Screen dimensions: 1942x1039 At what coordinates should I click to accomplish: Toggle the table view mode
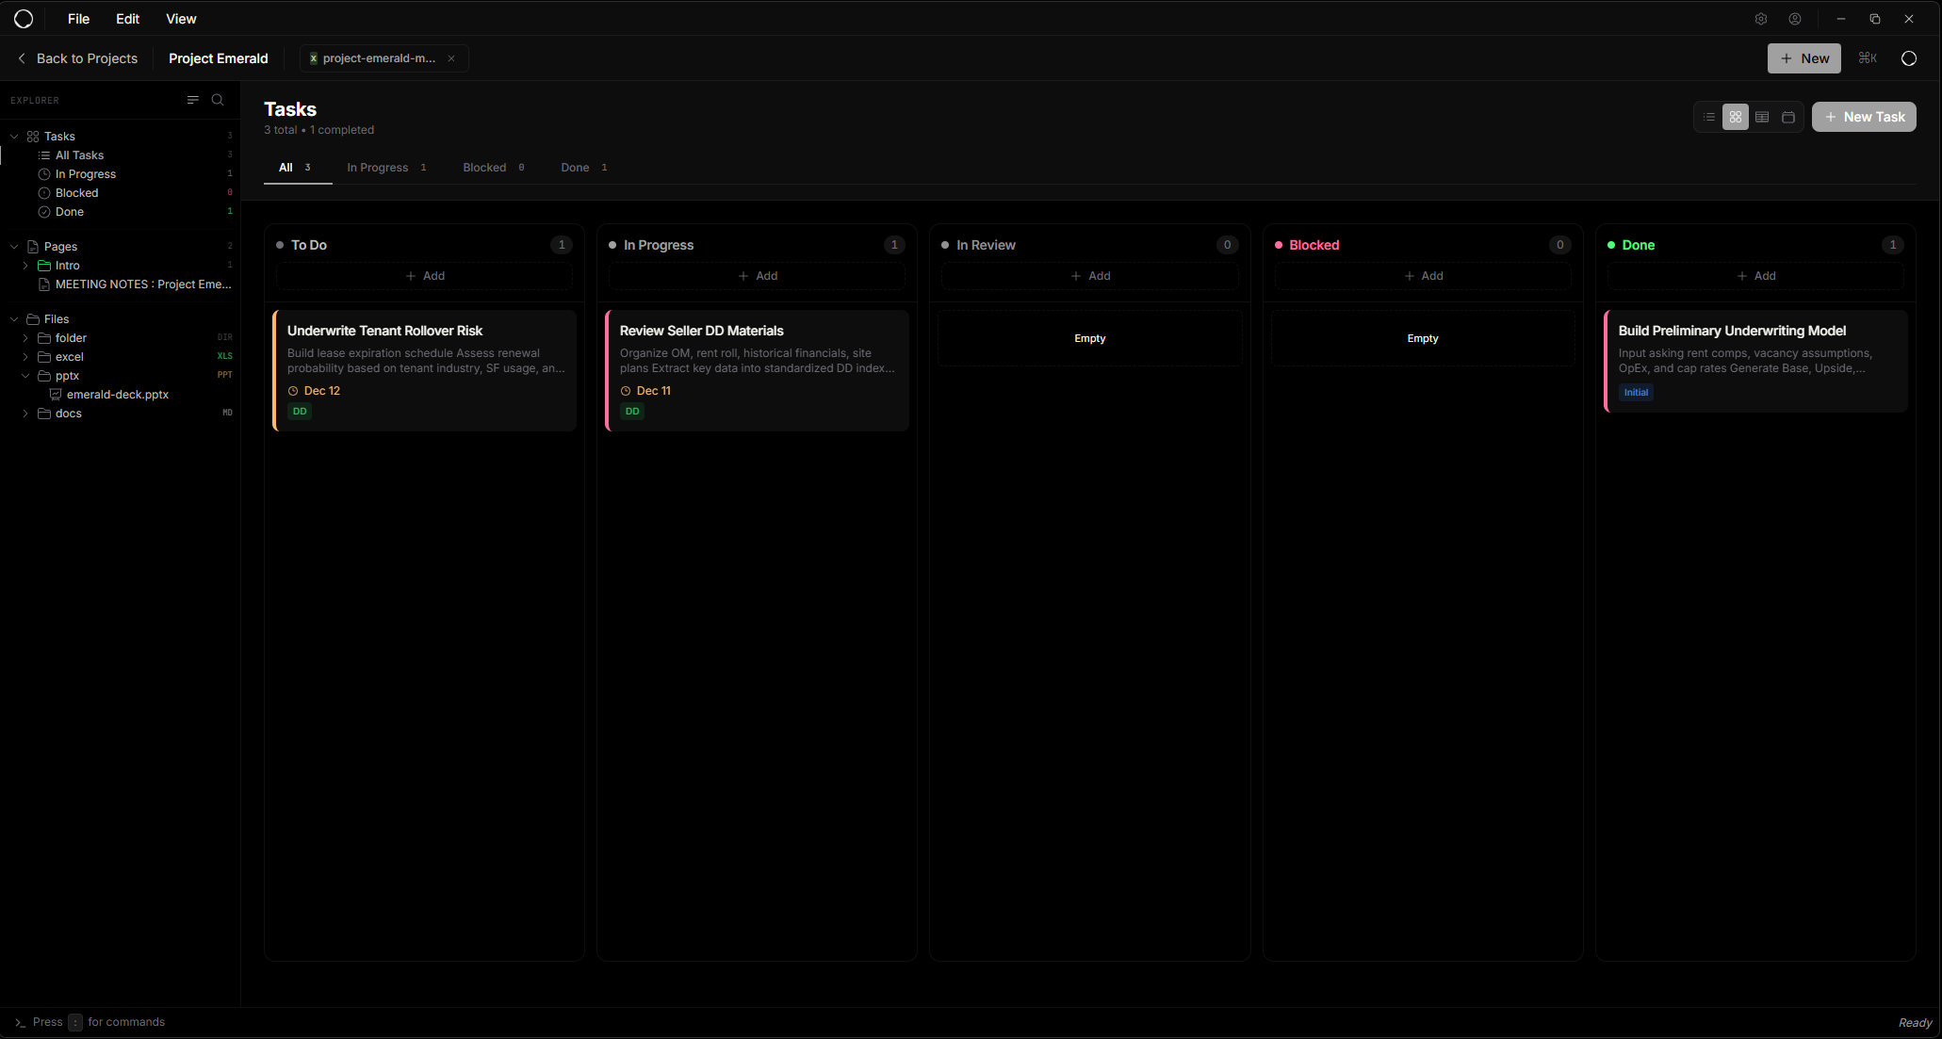point(1763,117)
